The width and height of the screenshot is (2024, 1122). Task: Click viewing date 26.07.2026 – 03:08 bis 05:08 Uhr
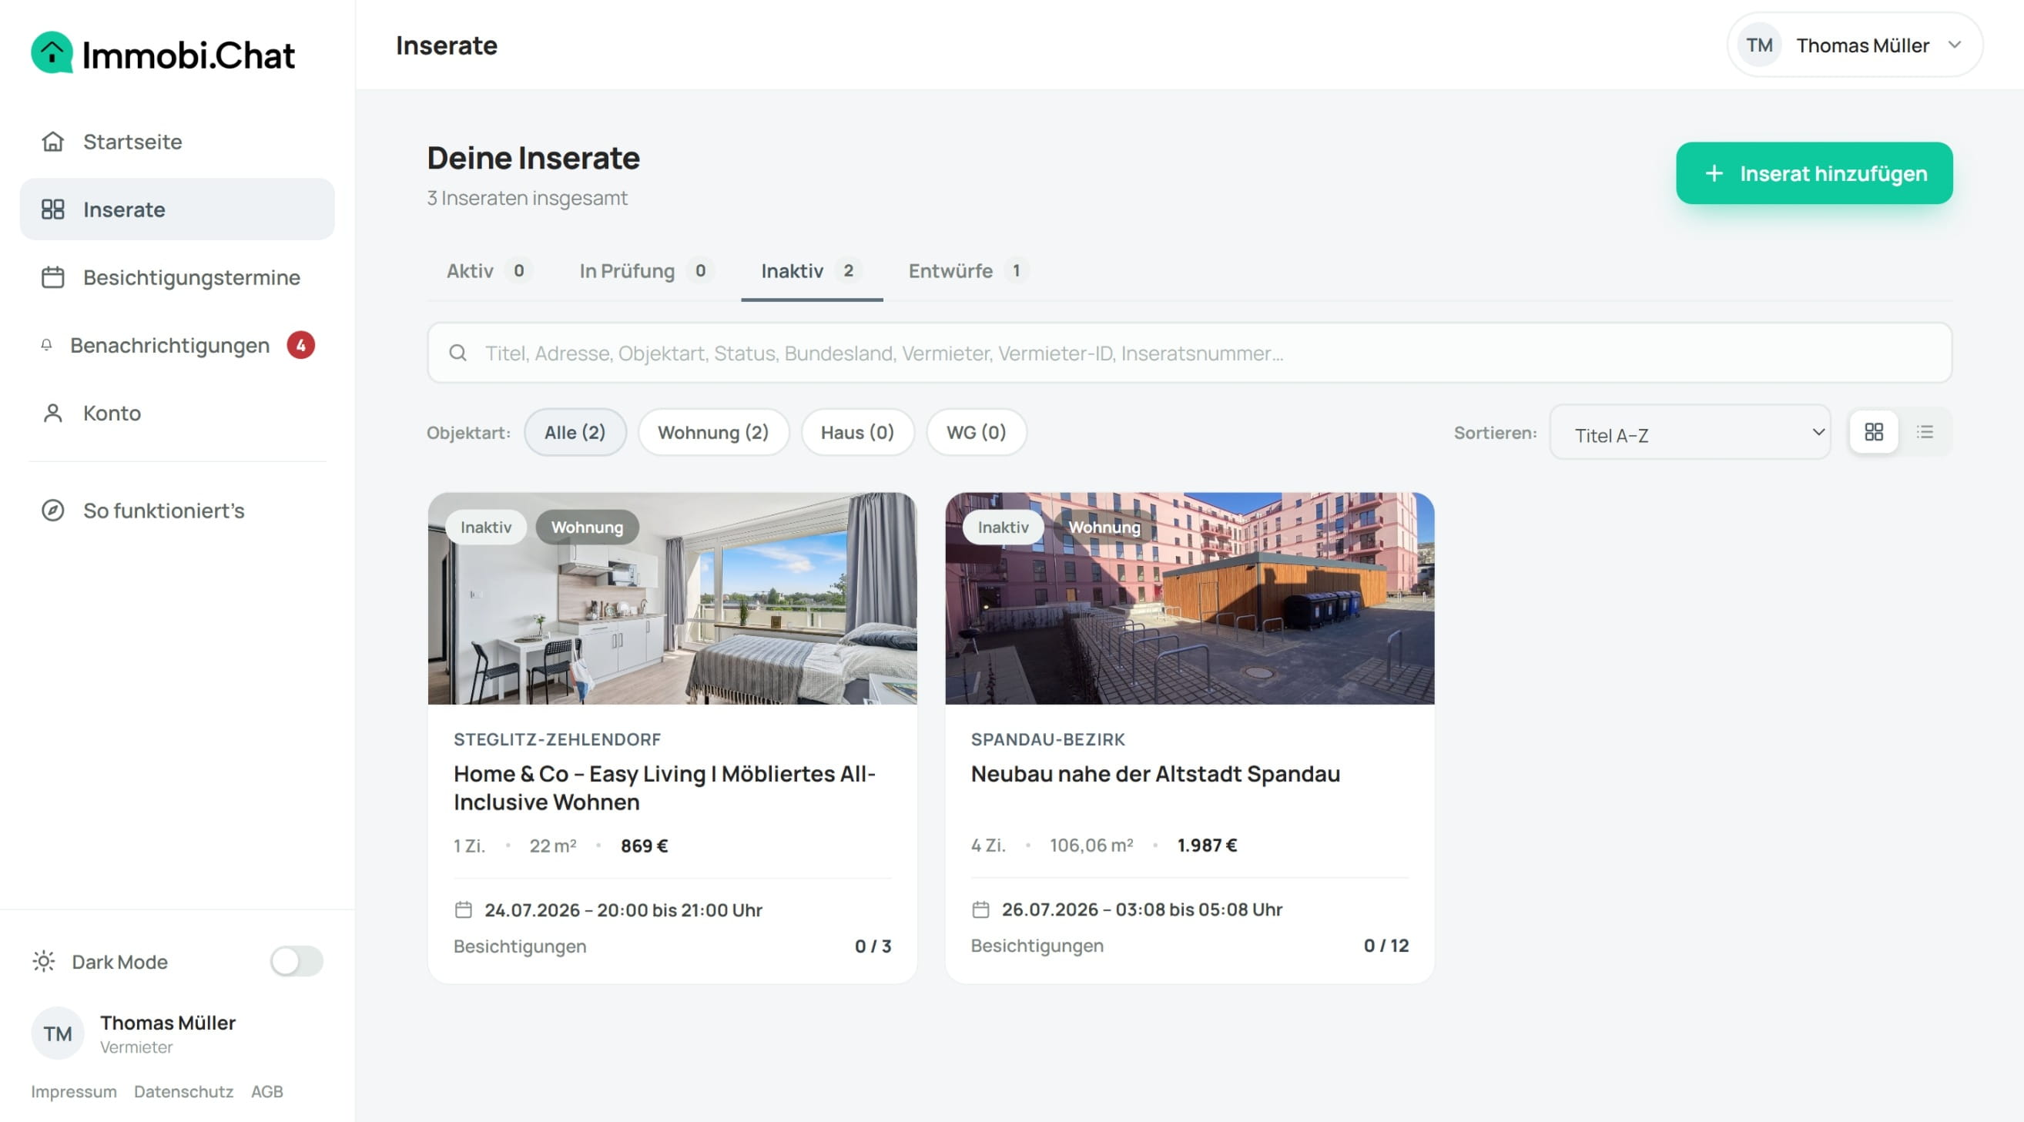click(x=1141, y=909)
